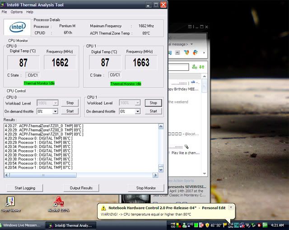
Task: Click the disconnected network tray icon
Action: pyautogui.click(x=242, y=225)
